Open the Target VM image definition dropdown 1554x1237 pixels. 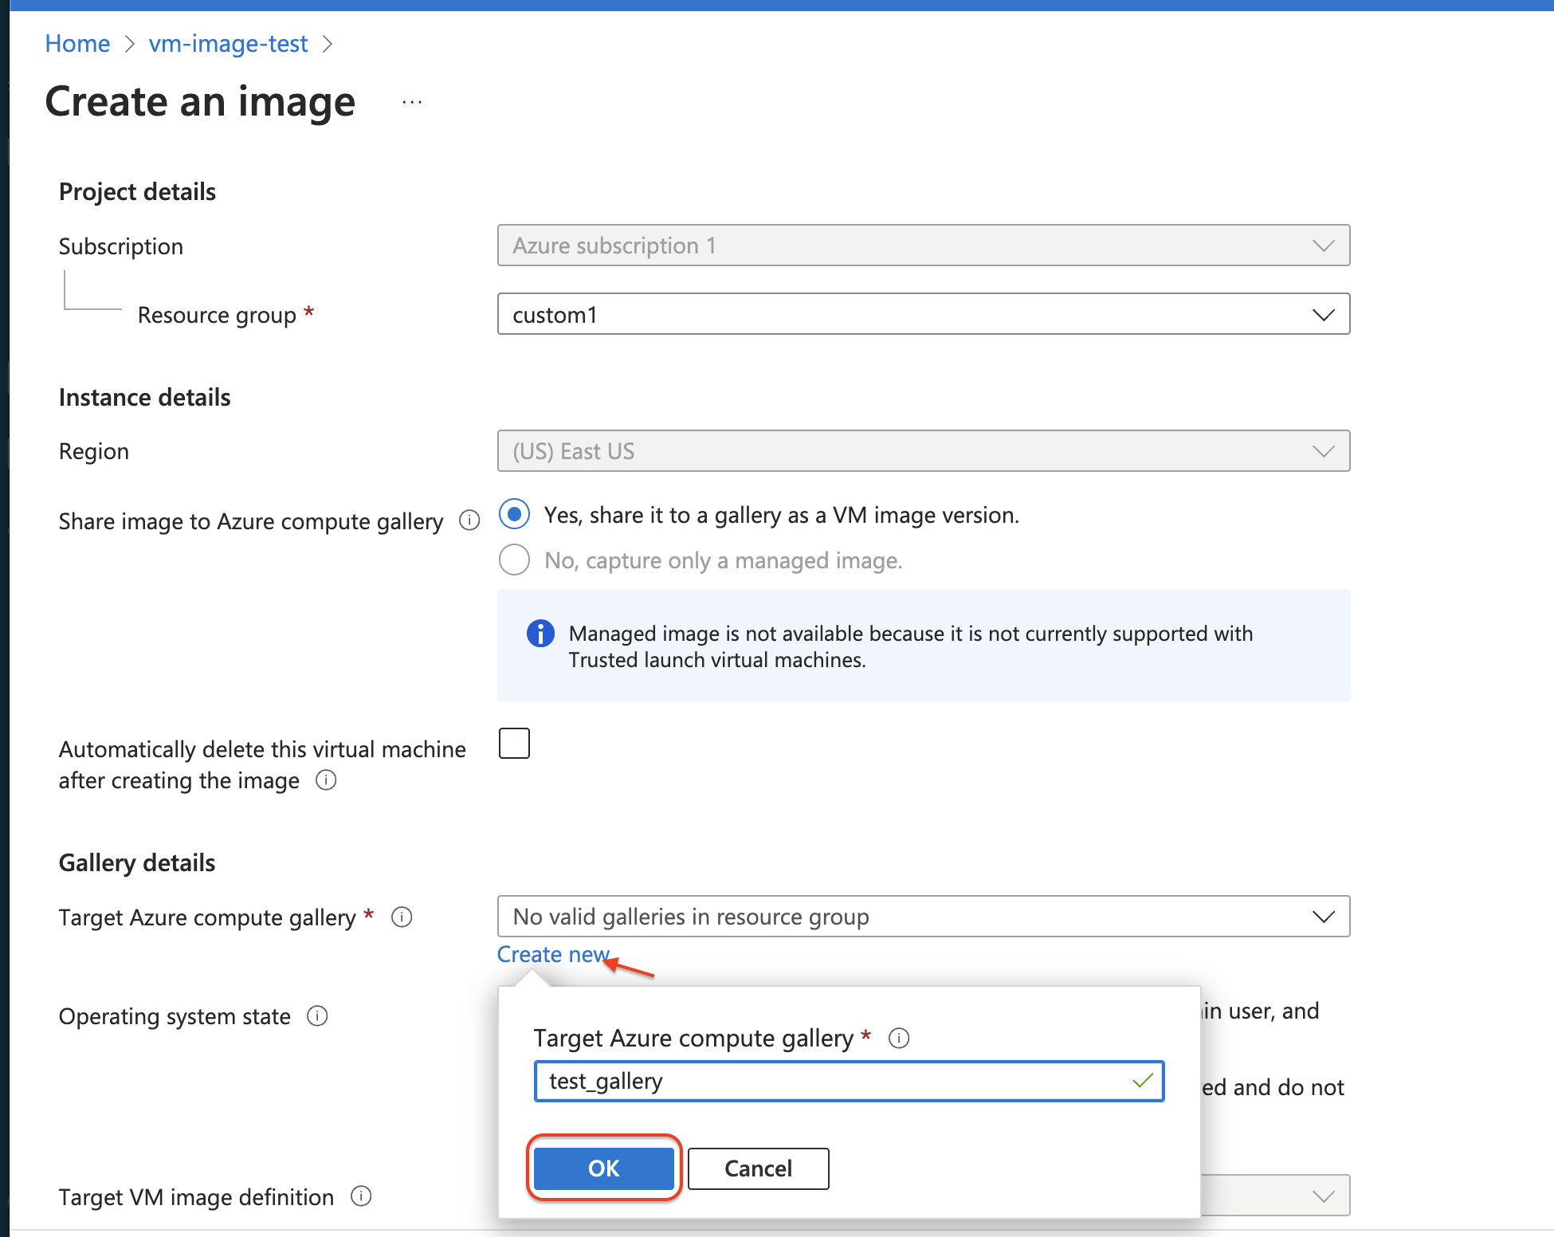tap(1275, 1195)
